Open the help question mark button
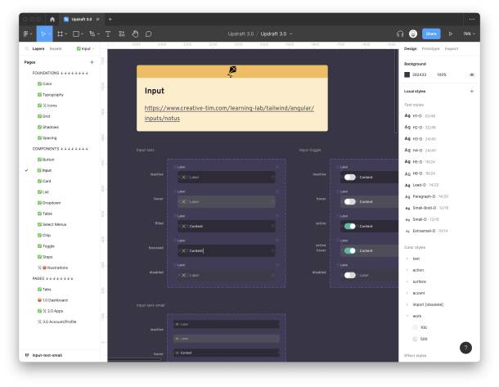499x387 pixels. click(x=465, y=348)
